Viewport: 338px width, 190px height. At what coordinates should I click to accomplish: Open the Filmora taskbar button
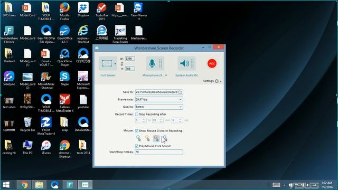(x=70, y=185)
